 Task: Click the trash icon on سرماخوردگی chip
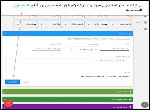coord(65,24)
